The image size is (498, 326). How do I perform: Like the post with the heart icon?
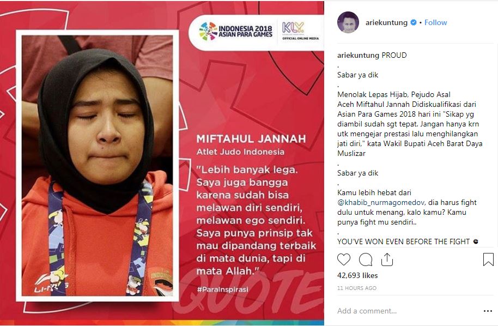[344, 259]
